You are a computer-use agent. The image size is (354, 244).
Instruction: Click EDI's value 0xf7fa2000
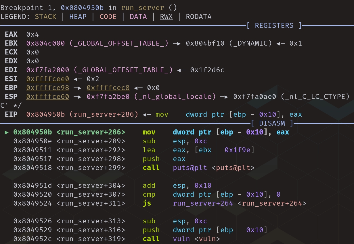point(47,70)
